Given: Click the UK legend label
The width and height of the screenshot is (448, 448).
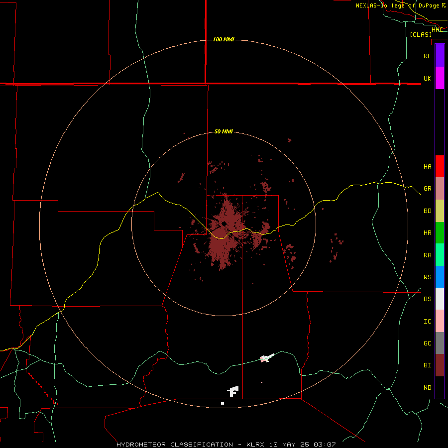Looking at the screenshot, I should pos(427,79).
